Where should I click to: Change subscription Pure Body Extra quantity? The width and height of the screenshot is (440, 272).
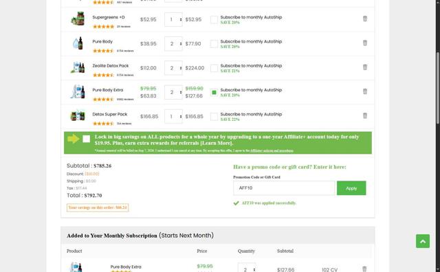pyautogui.click(x=247, y=268)
